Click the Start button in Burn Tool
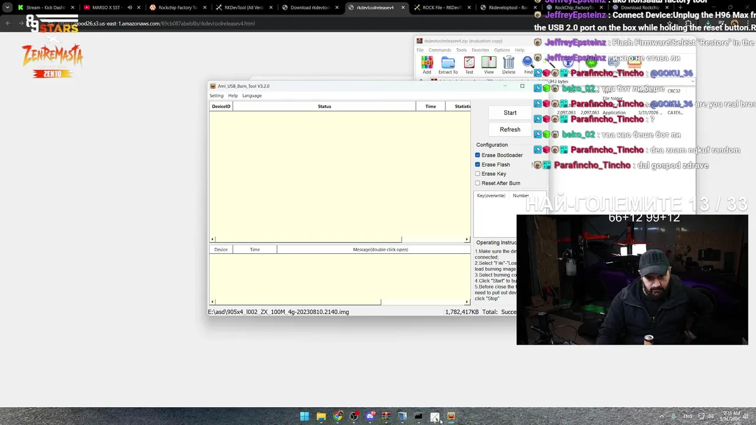Screen dimensions: 756x425 (510, 113)
